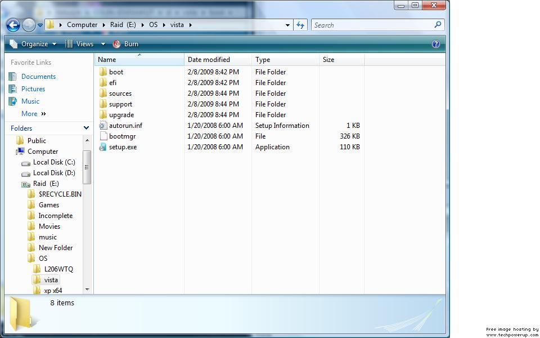This screenshot has height=338, width=540.
Task: Sort by the Size column header
Action: point(341,60)
